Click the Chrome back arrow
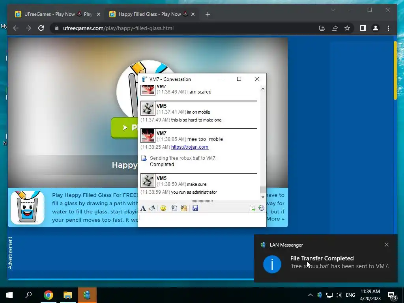This screenshot has height=303, width=404. click(x=16, y=28)
